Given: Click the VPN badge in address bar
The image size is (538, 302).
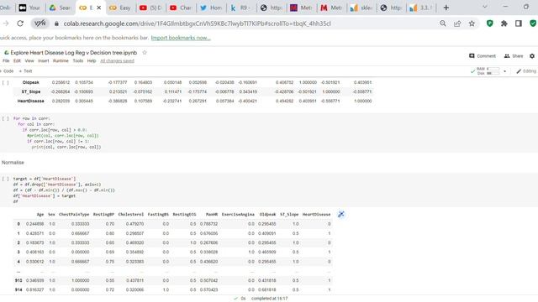Looking at the screenshot, I should coord(40,23).
